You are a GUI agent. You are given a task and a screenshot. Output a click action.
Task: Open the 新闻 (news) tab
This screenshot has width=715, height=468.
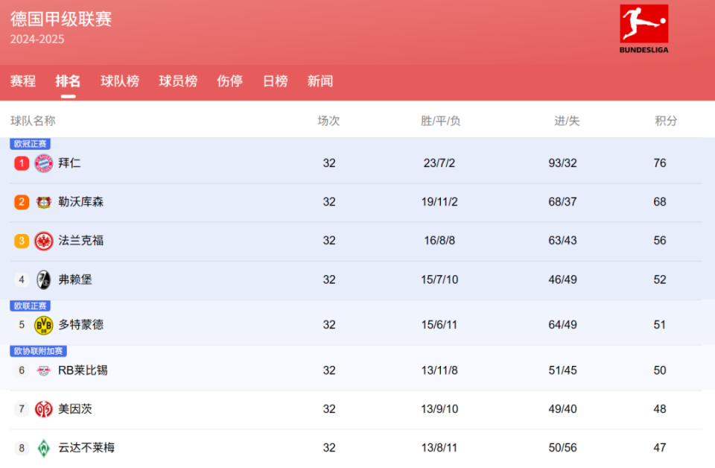point(320,81)
